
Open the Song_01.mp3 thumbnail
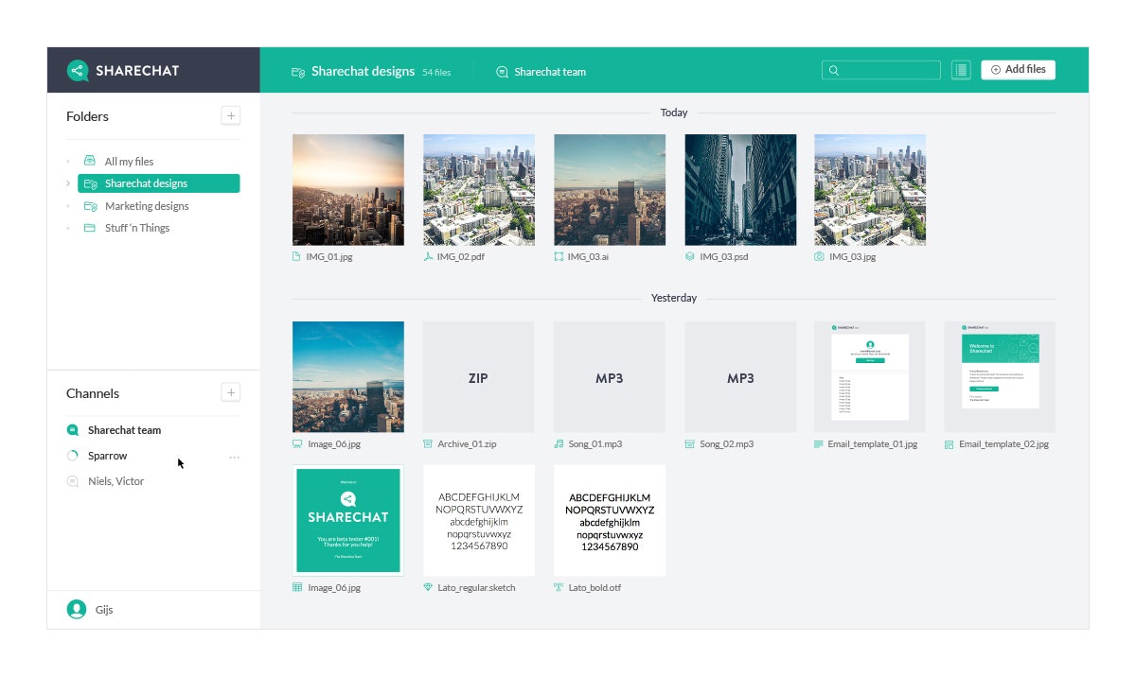tap(610, 377)
